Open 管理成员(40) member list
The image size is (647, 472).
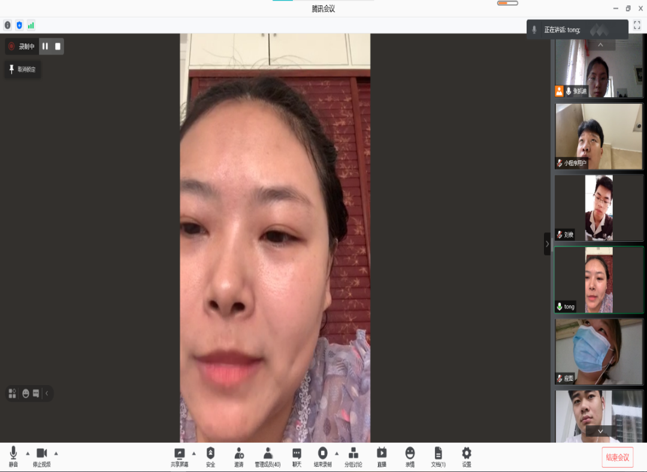(x=268, y=456)
